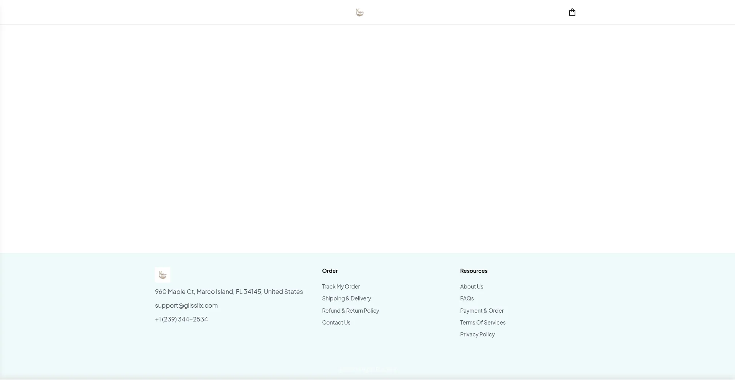Click the footer store logo thumbnail
735x380 pixels.
click(163, 275)
